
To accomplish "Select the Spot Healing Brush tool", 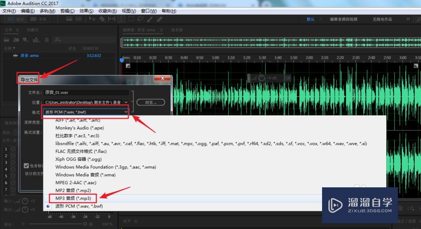I will pos(160,19).
